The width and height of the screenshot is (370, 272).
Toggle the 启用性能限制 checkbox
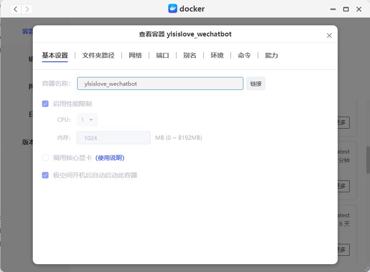pyautogui.click(x=45, y=104)
